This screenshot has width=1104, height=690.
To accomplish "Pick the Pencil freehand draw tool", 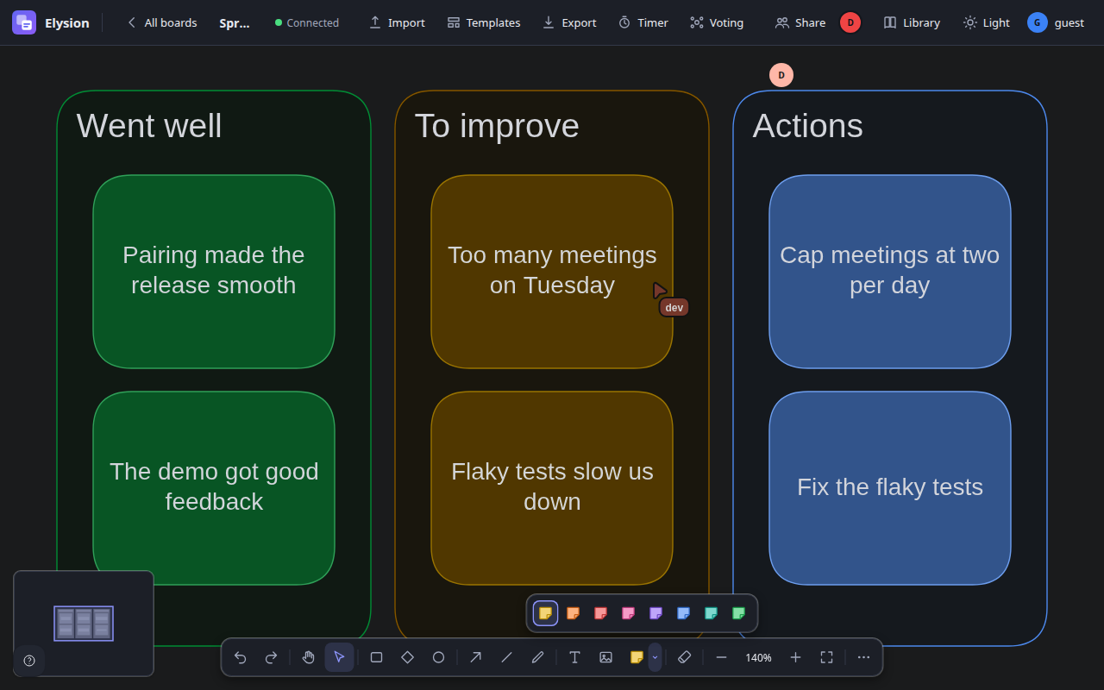I will (537, 657).
